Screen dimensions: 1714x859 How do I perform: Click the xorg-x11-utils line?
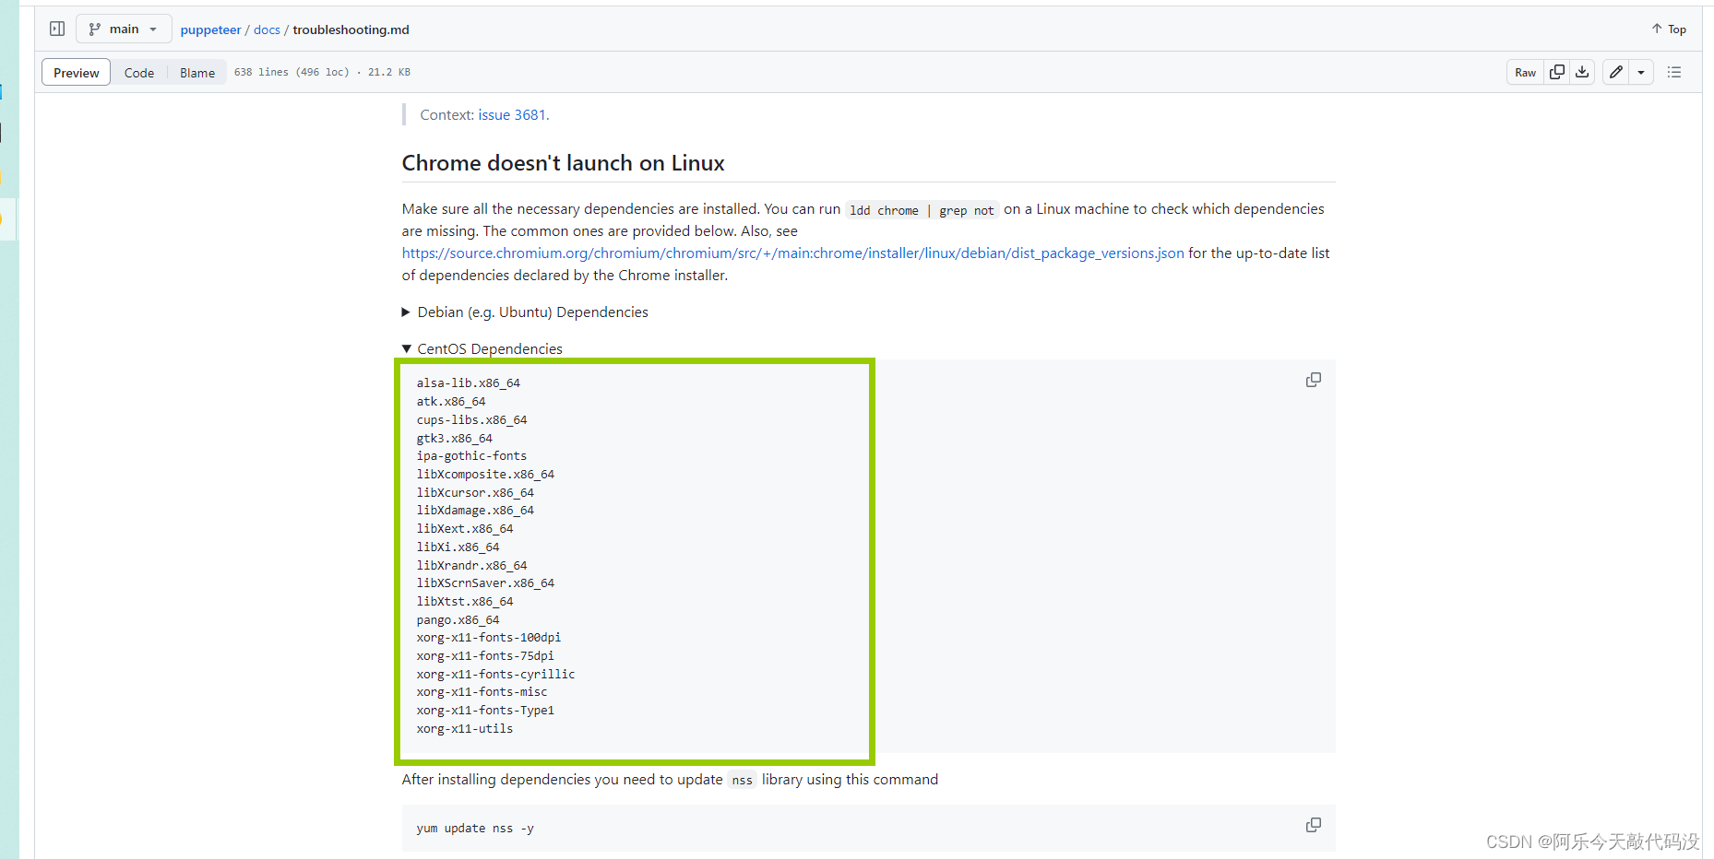[465, 728]
